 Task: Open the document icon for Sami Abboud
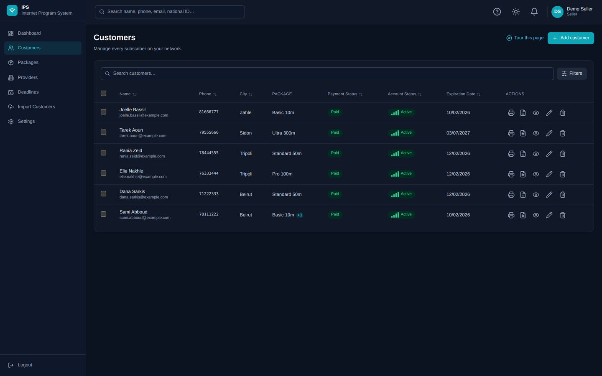pyautogui.click(x=523, y=215)
